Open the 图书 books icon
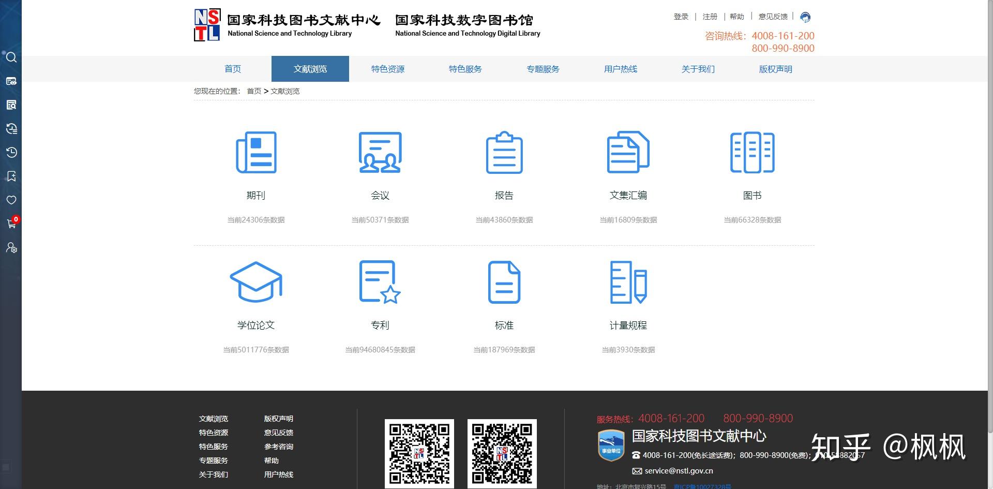The width and height of the screenshot is (993, 489). pyautogui.click(x=753, y=152)
